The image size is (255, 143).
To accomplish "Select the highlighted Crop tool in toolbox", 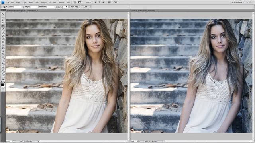I will pyautogui.click(x=3, y=26).
